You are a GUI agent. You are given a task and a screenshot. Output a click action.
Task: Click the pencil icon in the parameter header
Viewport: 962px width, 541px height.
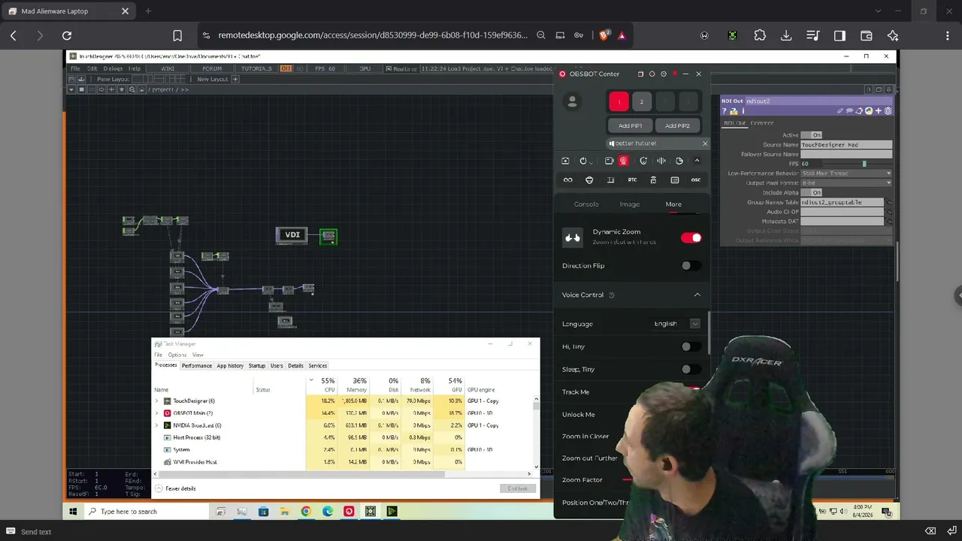coord(840,111)
